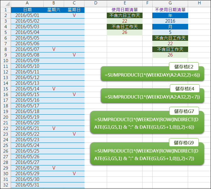211x189 pixels.
Task: Select cell with date 2016/05/28
Action: tap(27, 168)
